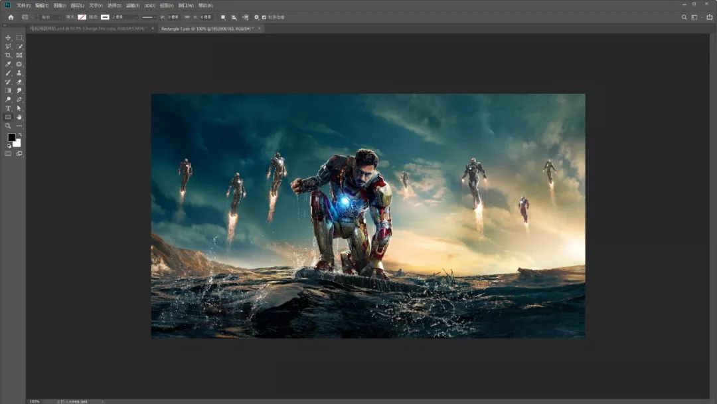The image size is (717, 404).
Task: Select the Eyedropper tool
Action: pyautogui.click(x=8, y=64)
